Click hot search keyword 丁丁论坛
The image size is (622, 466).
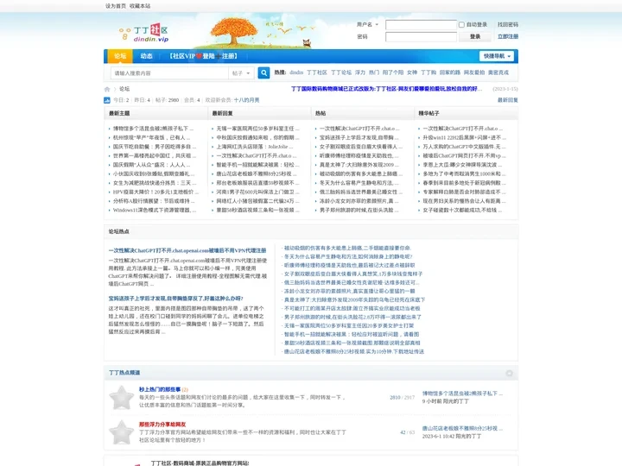pos(341,72)
